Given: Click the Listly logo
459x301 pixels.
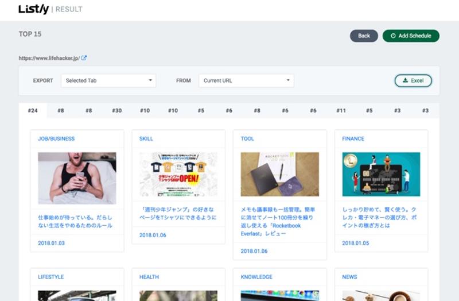Looking at the screenshot, I should point(33,9).
